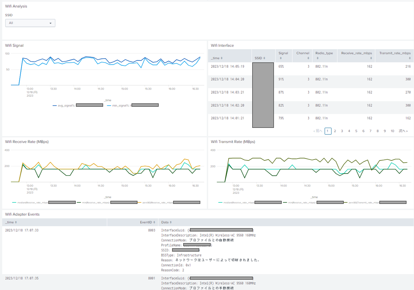The height and width of the screenshot is (290, 414).
Task: Click EventID 8003 cell
Action: coord(152,230)
